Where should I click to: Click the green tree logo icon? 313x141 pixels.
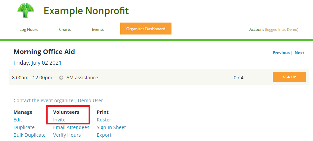pos(26,10)
